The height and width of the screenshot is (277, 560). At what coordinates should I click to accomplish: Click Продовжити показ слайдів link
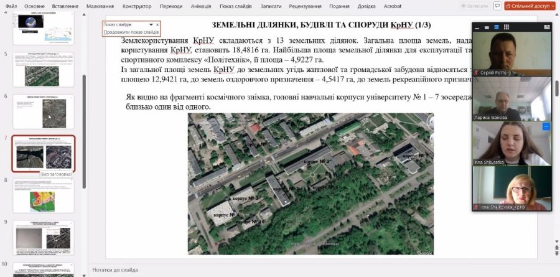131,32
